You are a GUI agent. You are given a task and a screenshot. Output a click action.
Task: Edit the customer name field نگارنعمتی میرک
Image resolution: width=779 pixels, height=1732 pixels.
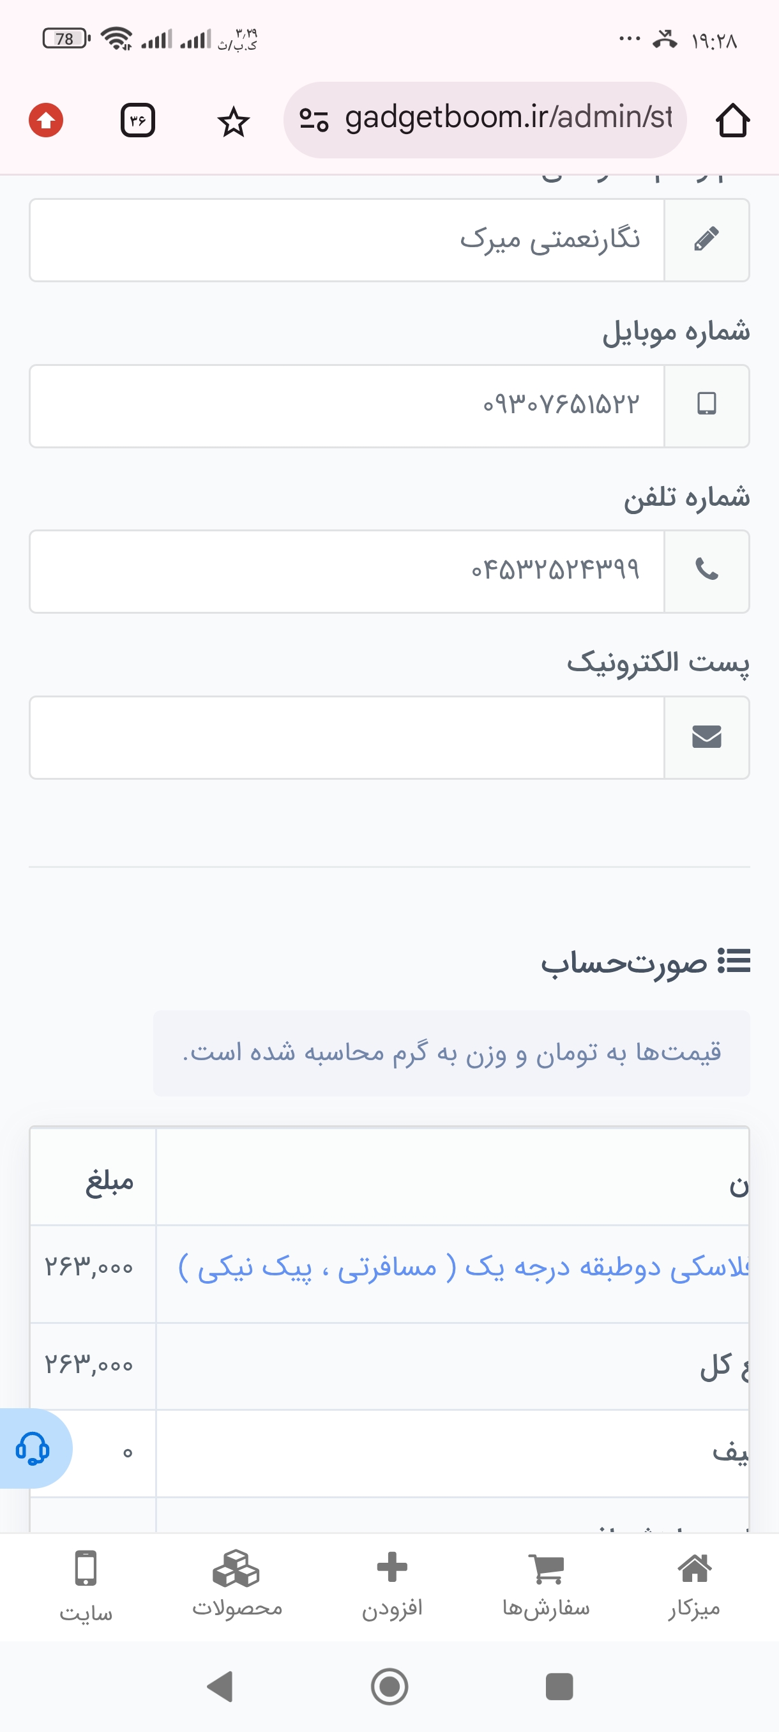tap(347, 240)
